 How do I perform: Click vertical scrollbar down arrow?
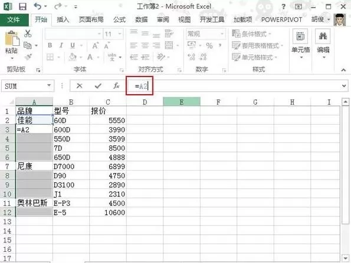click(x=346, y=258)
